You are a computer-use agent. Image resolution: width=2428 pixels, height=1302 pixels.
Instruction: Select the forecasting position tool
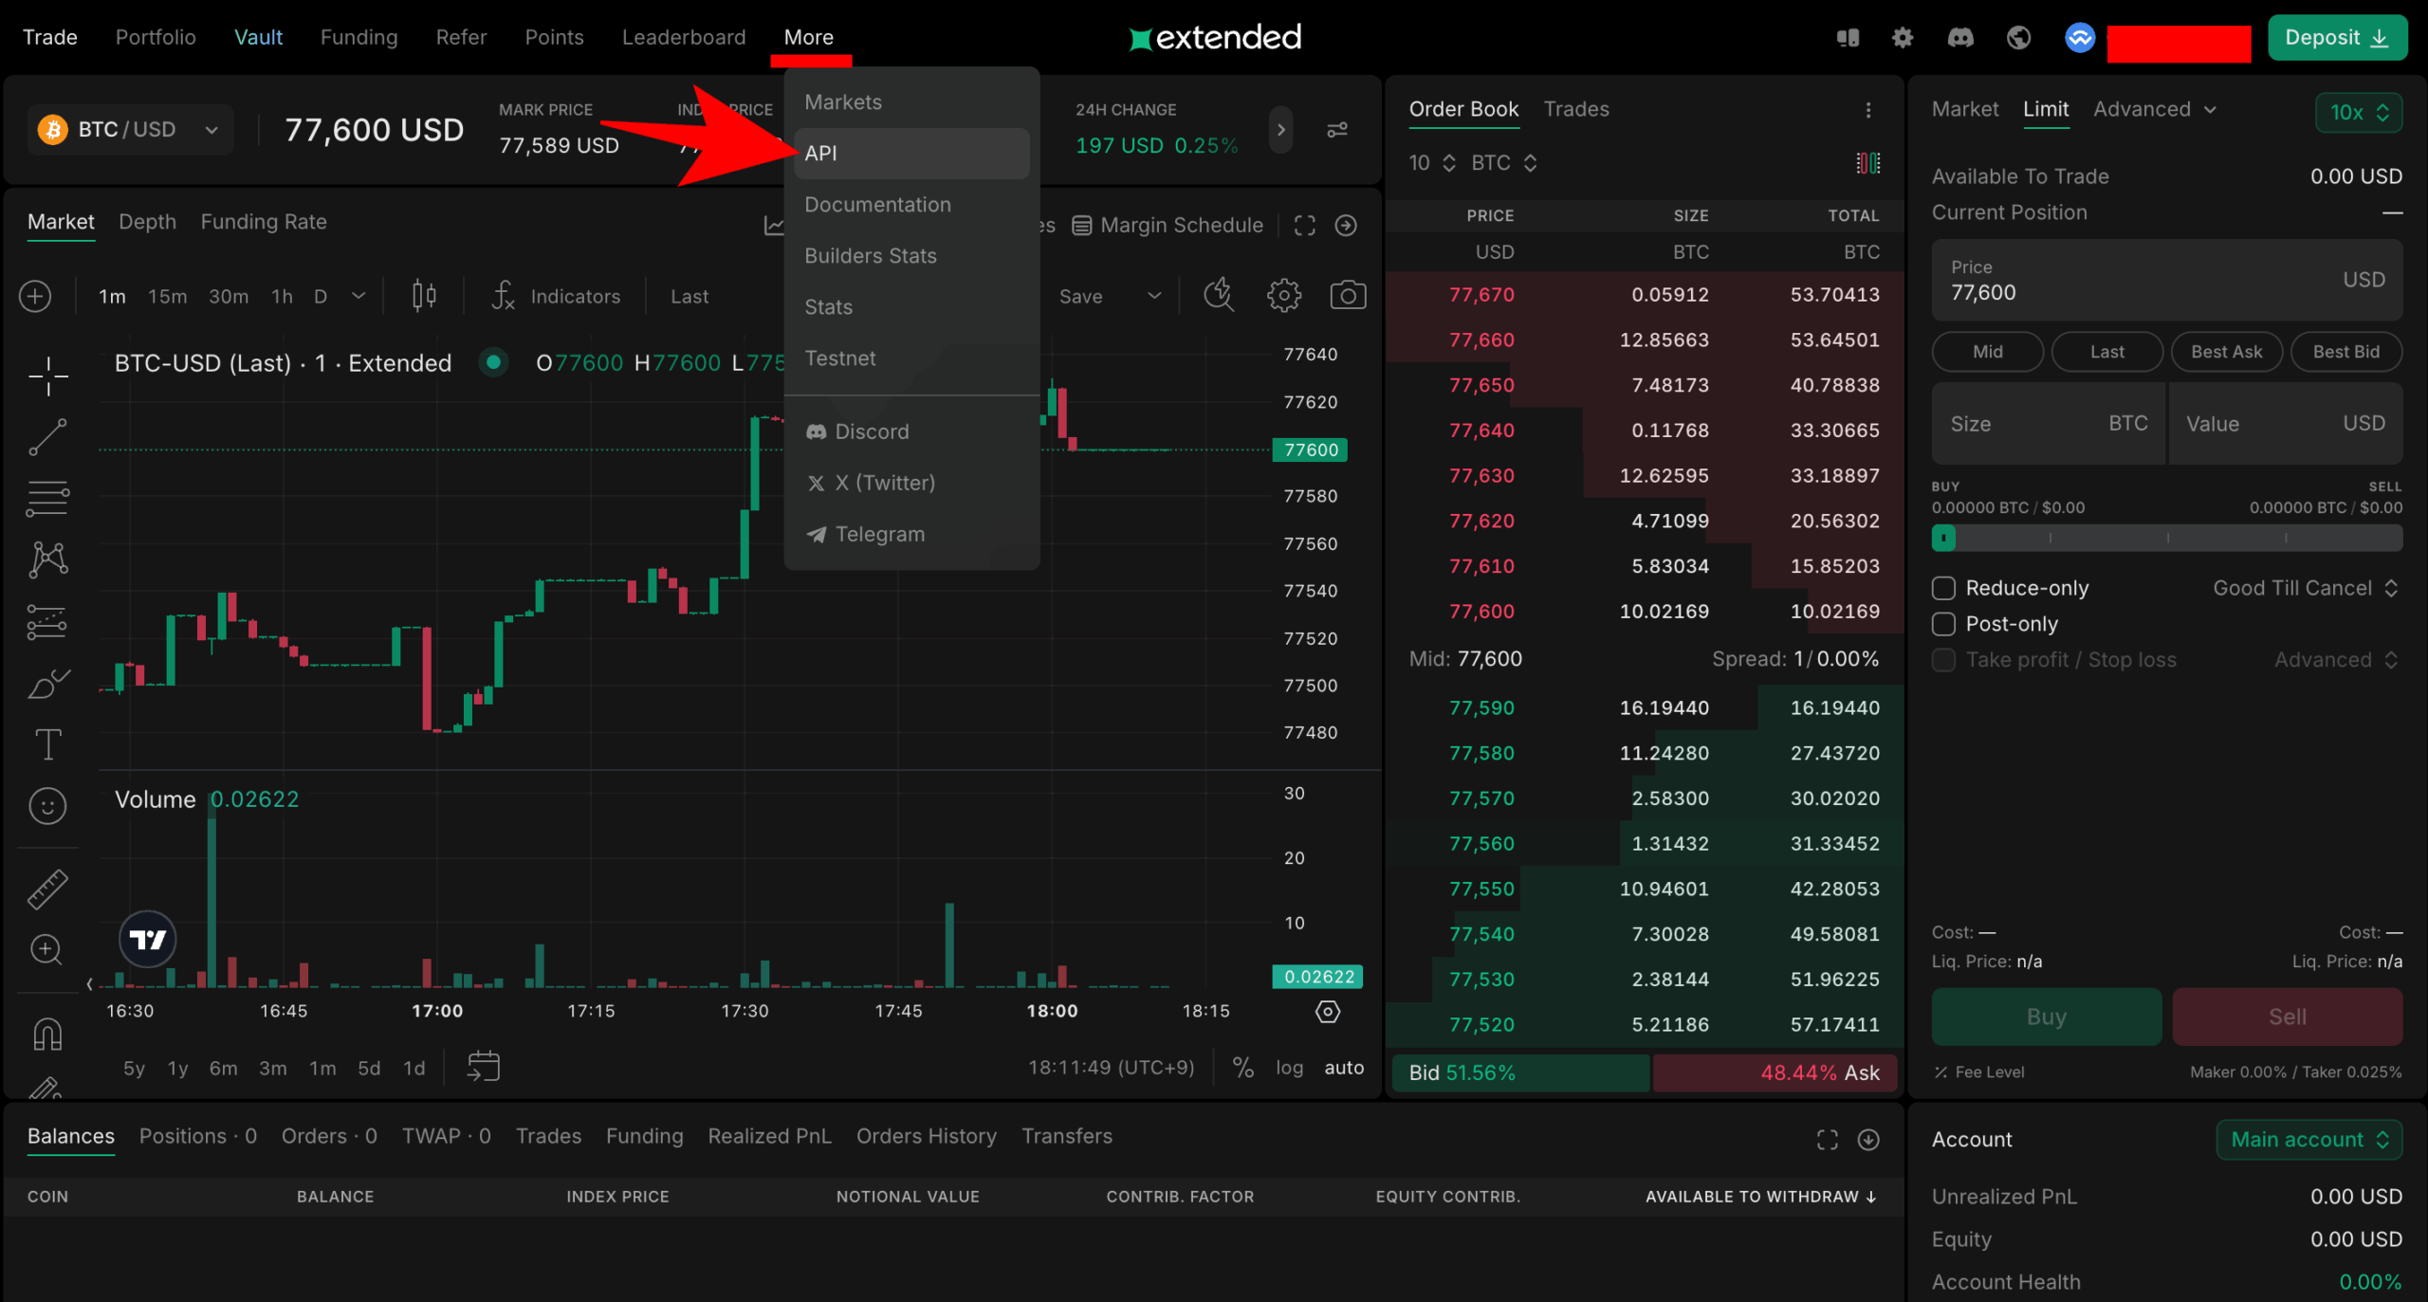pos(47,622)
